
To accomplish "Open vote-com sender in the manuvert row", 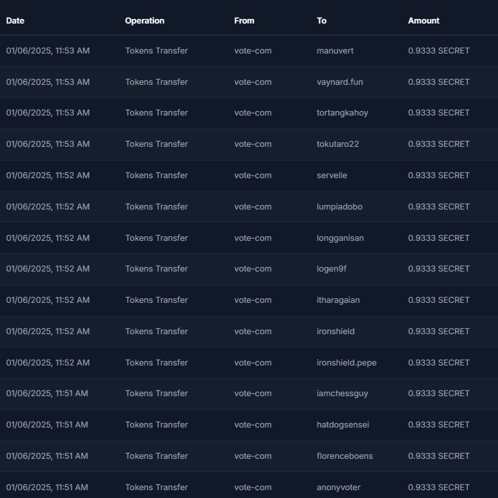I will (253, 51).
